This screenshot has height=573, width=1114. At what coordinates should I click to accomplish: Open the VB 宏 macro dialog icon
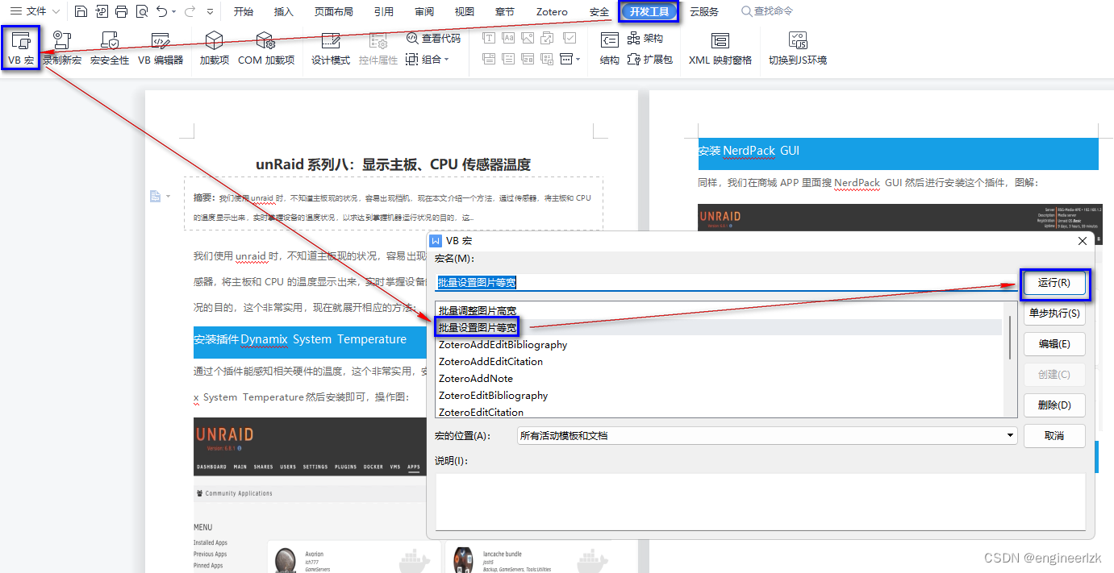click(x=21, y=48)
